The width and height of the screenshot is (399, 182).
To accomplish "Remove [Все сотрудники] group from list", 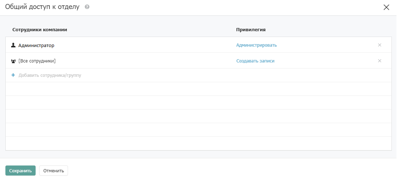I will pyautogui.click(x=380, y=61).
